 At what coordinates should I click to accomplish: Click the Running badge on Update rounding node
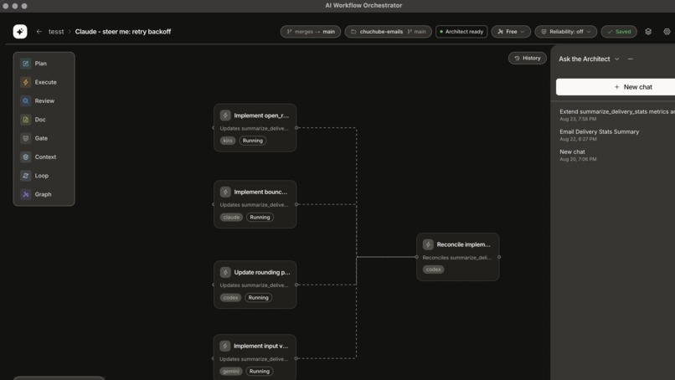258,298
